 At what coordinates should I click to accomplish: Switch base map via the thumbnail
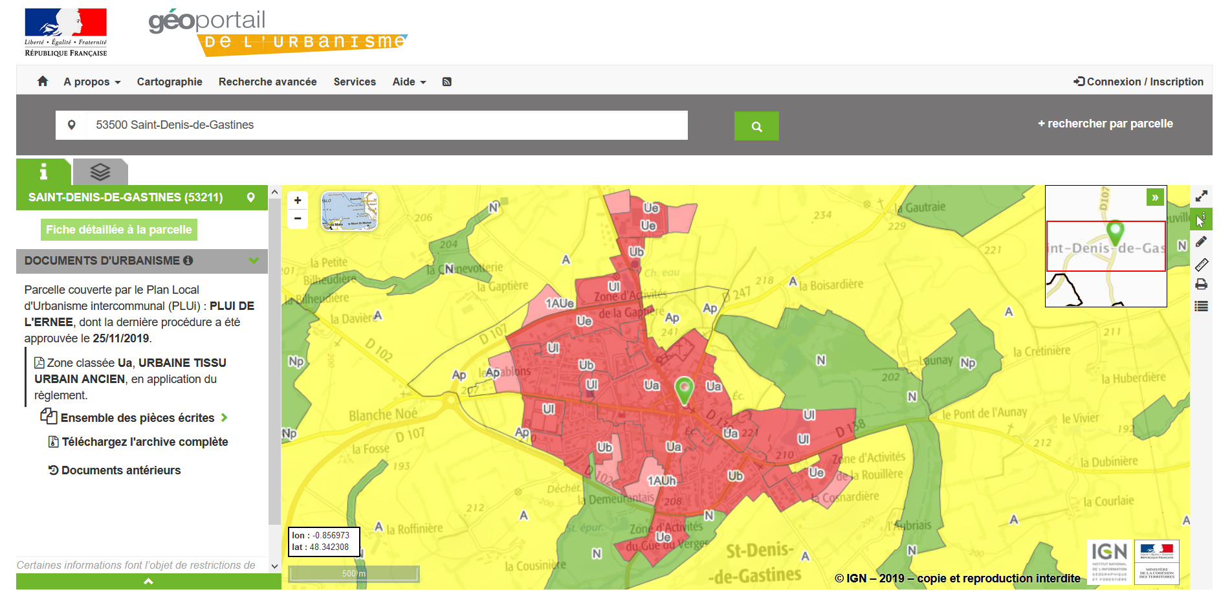pyautogui.click(x=349, y=211)
